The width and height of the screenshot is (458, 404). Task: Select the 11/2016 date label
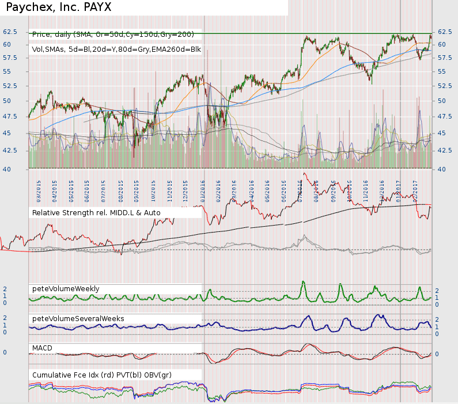click(x=365, y=191)
